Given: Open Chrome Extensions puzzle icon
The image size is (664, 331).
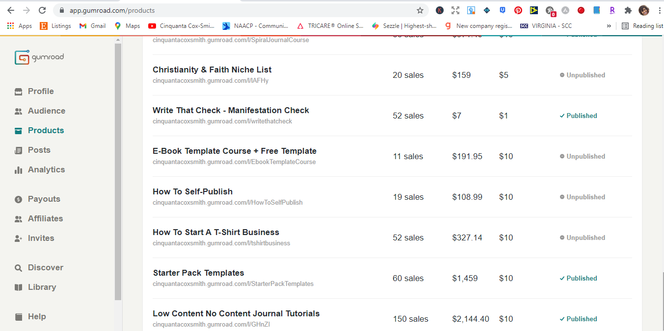Looking at the screenshot, I should [x=628, y=10].
